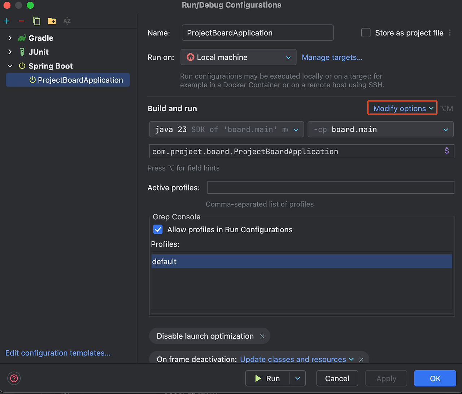Copy the ProjectBoardApplication configuration
Image resolution: width=462 pixels, height=394 pixels.
tap(36, 21)
